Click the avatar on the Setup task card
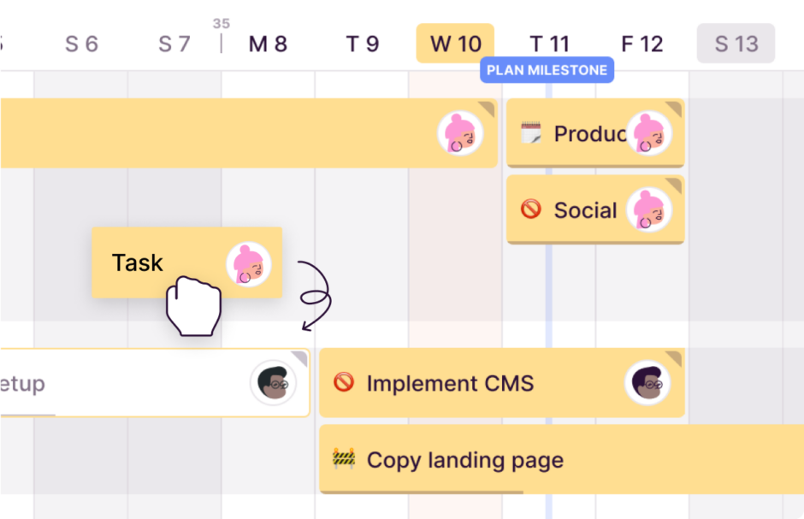The width and height of the screenshot is (804, 519). 275,383
